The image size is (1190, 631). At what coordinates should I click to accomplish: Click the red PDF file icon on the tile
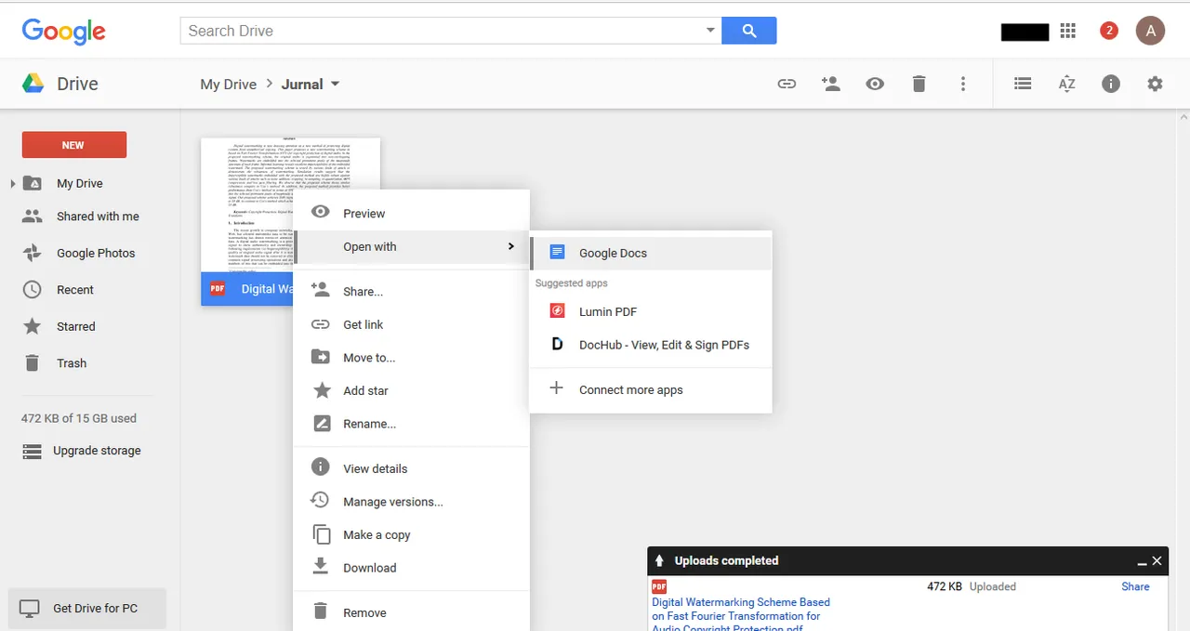pos(218,289)
